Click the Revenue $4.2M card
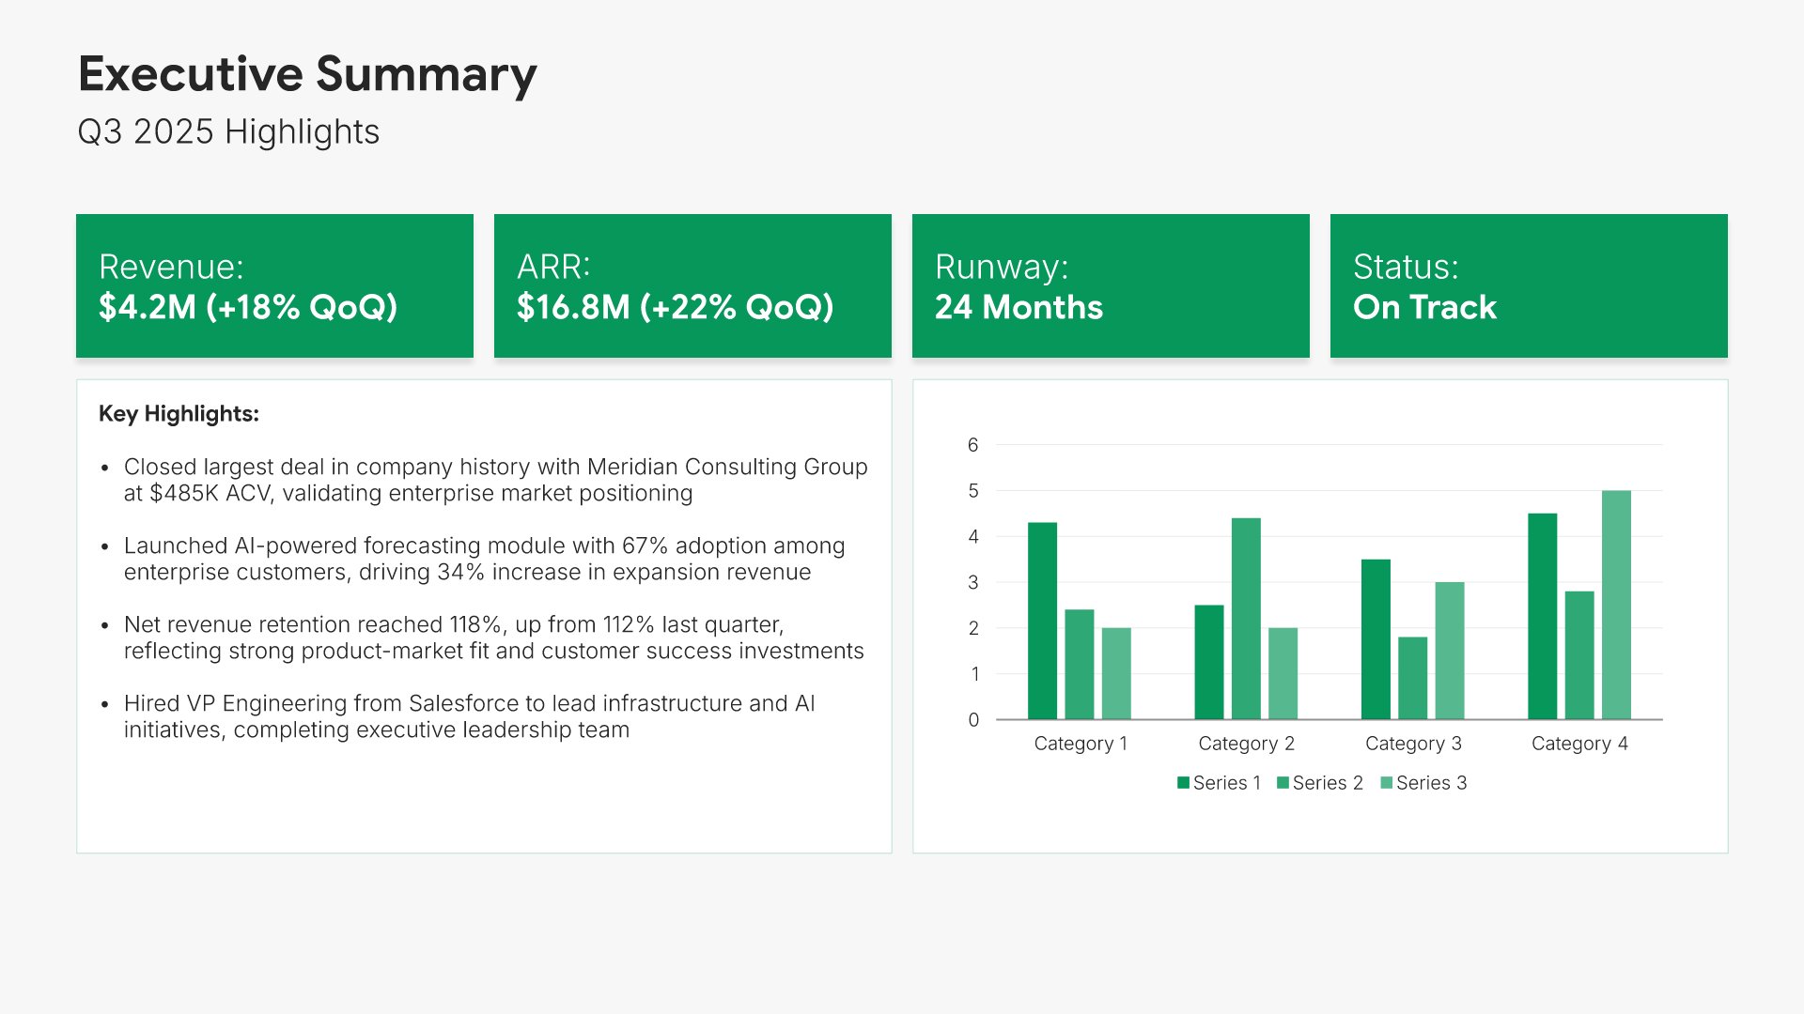This screenshot has width=1804, height=1014. 274,286
